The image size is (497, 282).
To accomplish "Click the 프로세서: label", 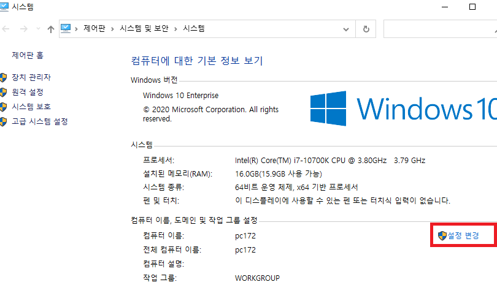I will coord(158,161).
